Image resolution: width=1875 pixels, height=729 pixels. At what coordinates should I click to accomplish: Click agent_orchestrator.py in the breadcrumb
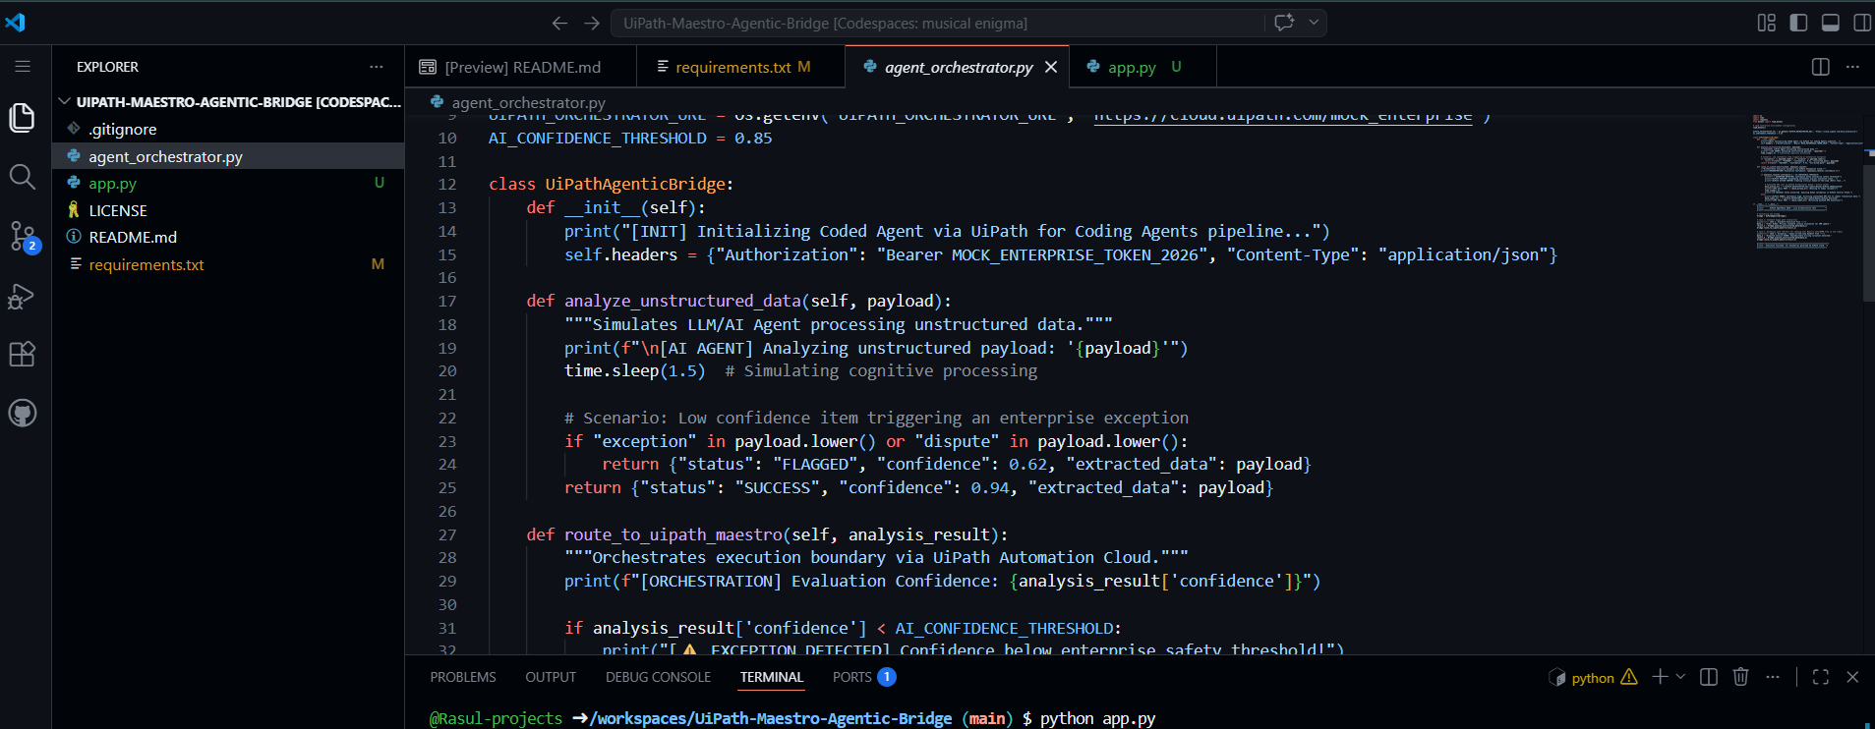point(528,102)
